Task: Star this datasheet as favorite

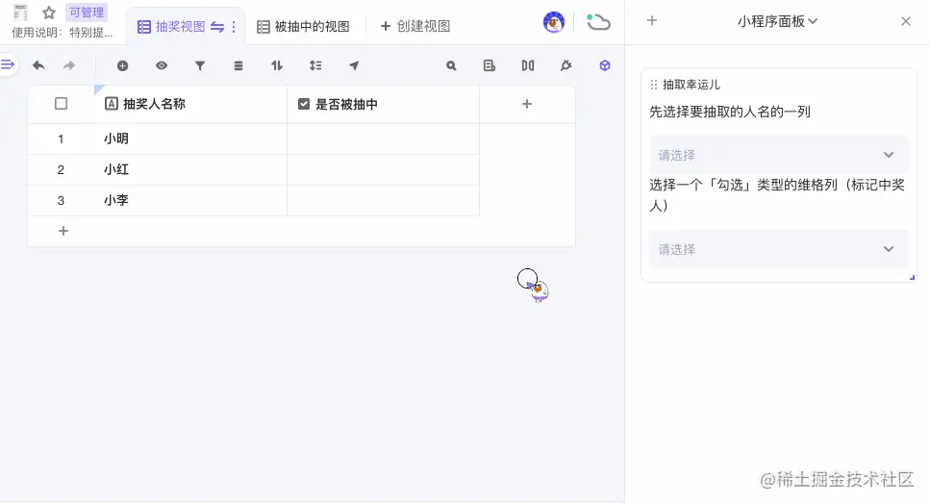Action: click(49, 13)
